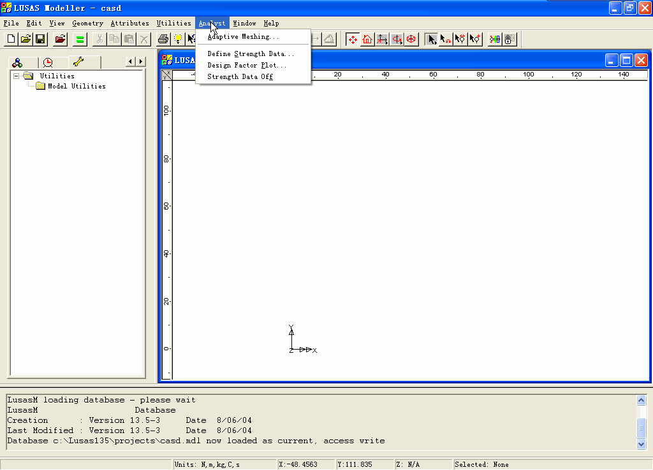Click the right tab scroll arrow
Image resolution: width=653 pixels, height=470 pixels.
pos(141,62)
